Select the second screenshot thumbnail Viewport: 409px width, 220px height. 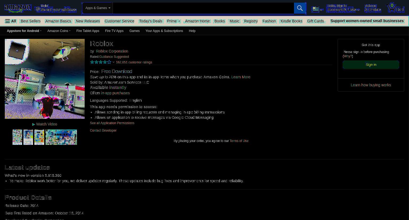point(28,137)
